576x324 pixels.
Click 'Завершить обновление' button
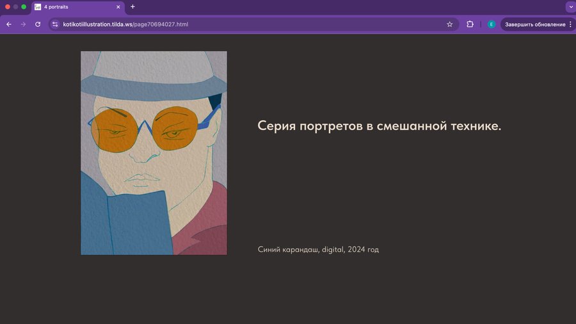point(535,24)
